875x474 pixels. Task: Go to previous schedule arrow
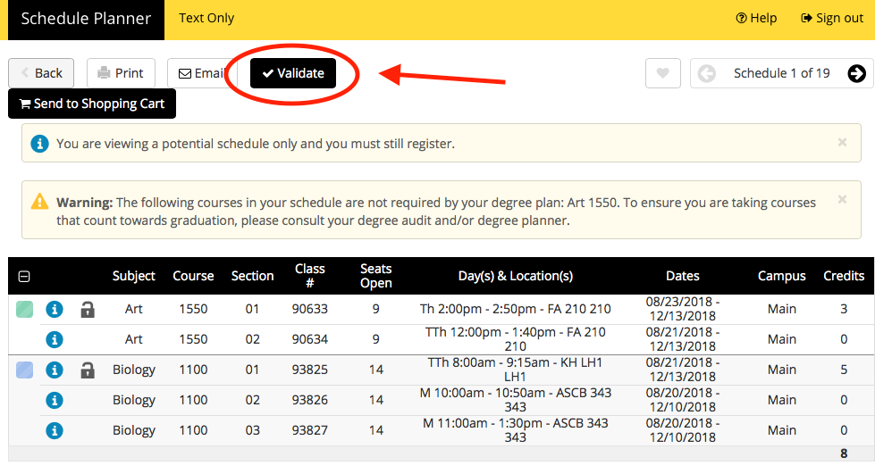click(706, 73)
